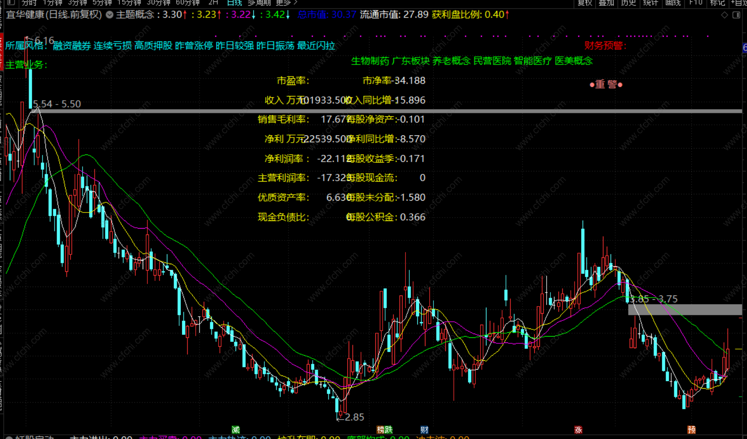Click the 复权 button
The image size is (747, 439).
[585, 3]
